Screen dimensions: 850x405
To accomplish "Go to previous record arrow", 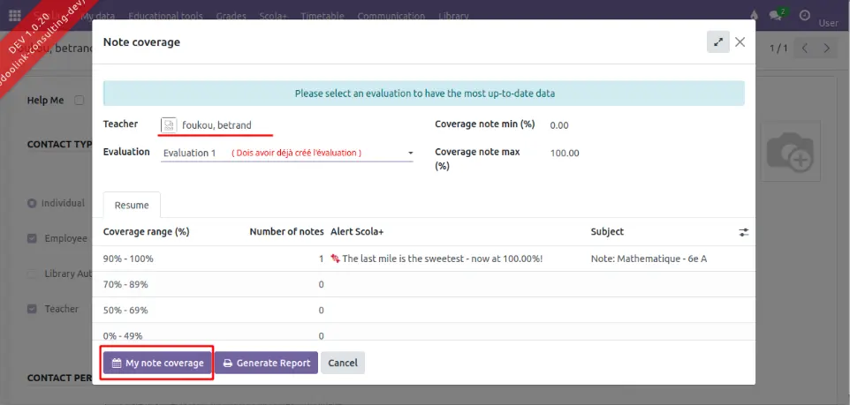I will click(x=804, y=49).
